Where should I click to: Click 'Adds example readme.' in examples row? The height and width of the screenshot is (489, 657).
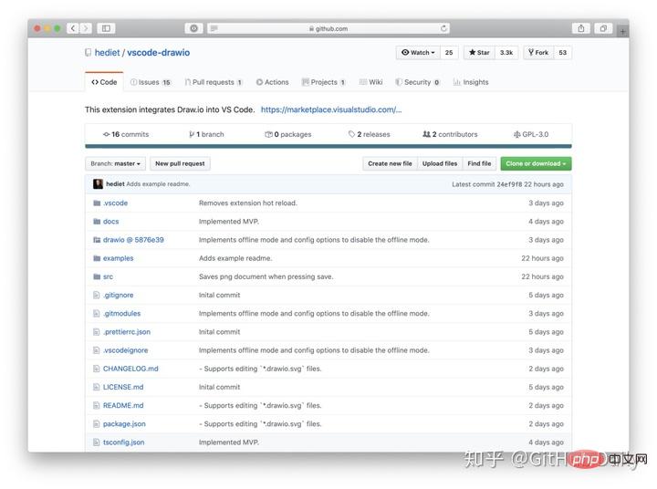click(x=235, y=258)
